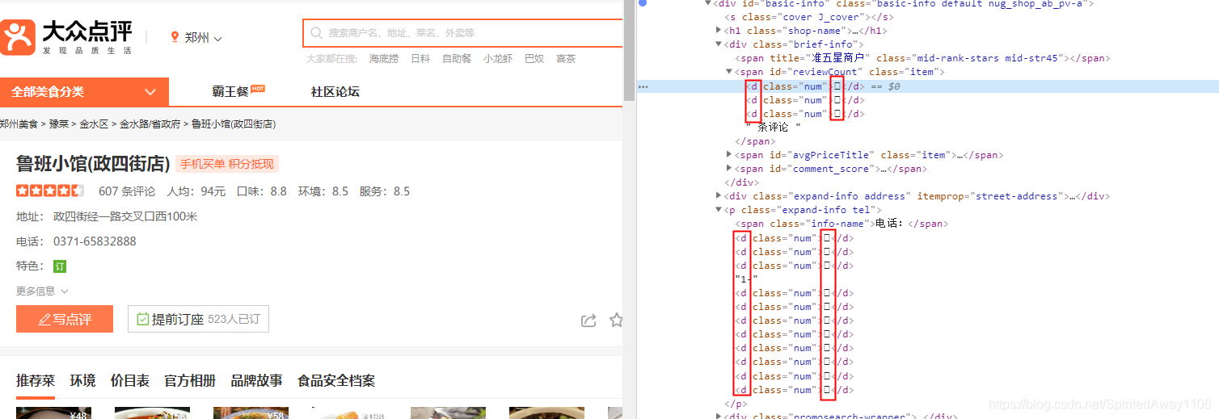The image size is (1219, 419).
Task: Click the 海底捞 hot search link
Action: (x=384, y=59)
